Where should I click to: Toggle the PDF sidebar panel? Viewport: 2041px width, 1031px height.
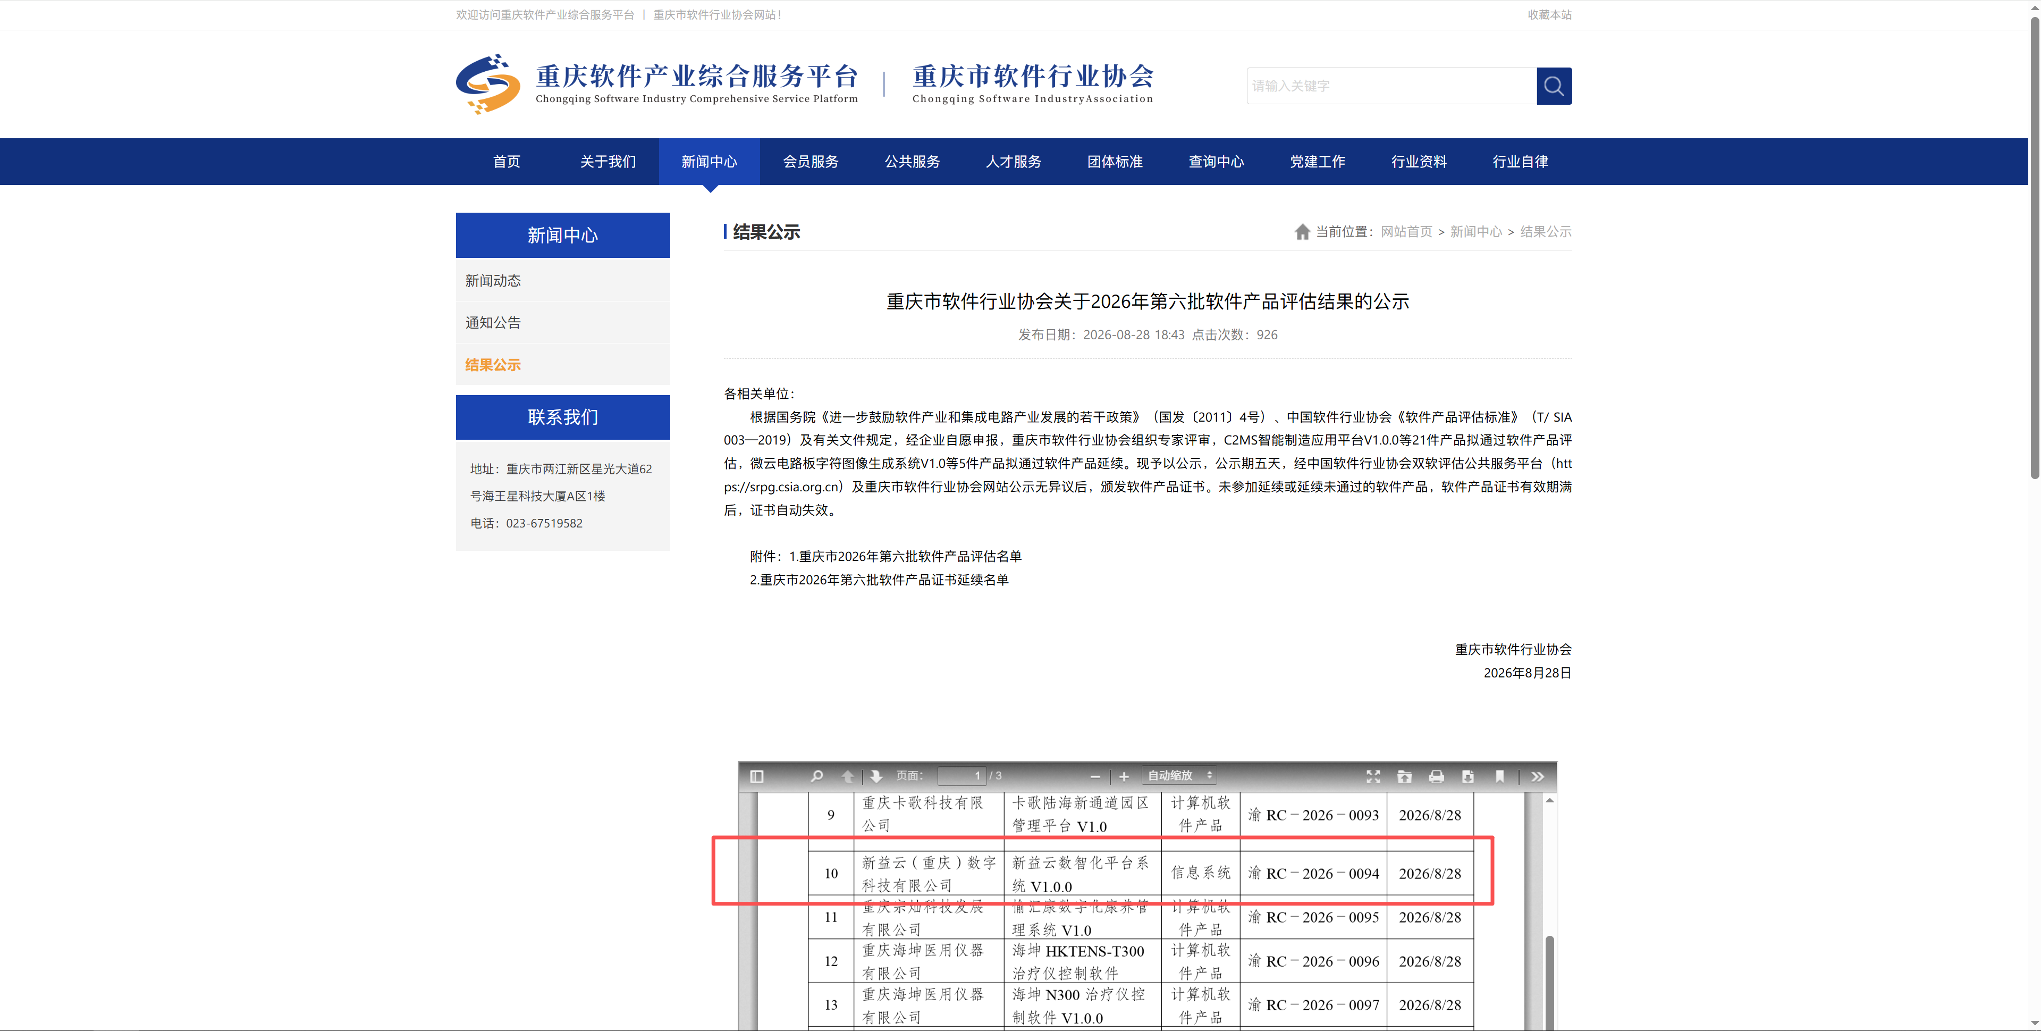point(757,777)
